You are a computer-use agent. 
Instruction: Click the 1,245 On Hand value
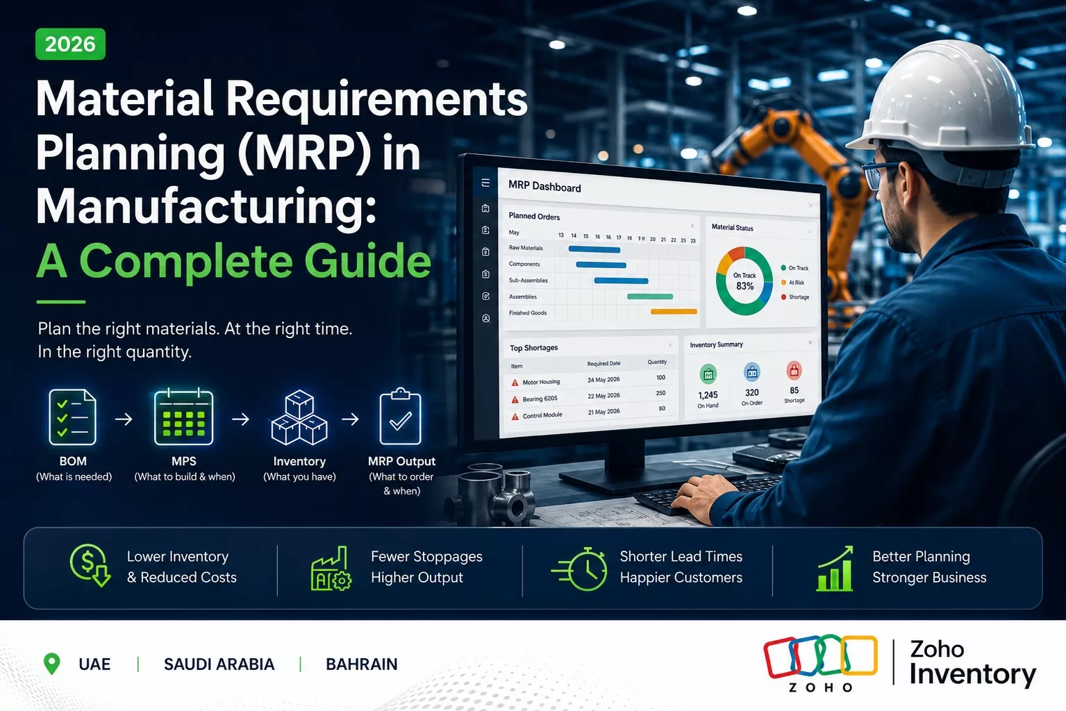pos(708,395)
